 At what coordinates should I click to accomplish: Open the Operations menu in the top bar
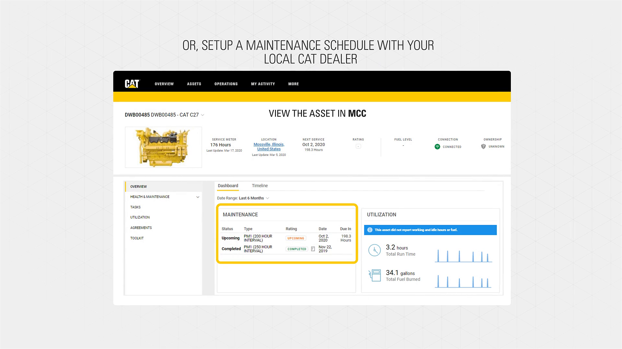(226, 84)
